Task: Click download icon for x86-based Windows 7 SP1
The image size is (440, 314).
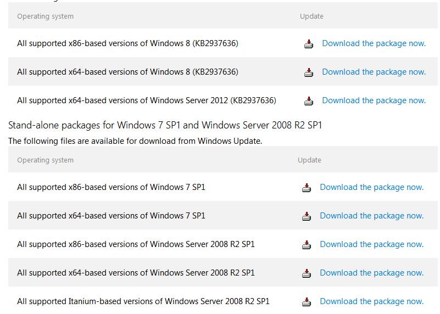Action: [307, 188]
